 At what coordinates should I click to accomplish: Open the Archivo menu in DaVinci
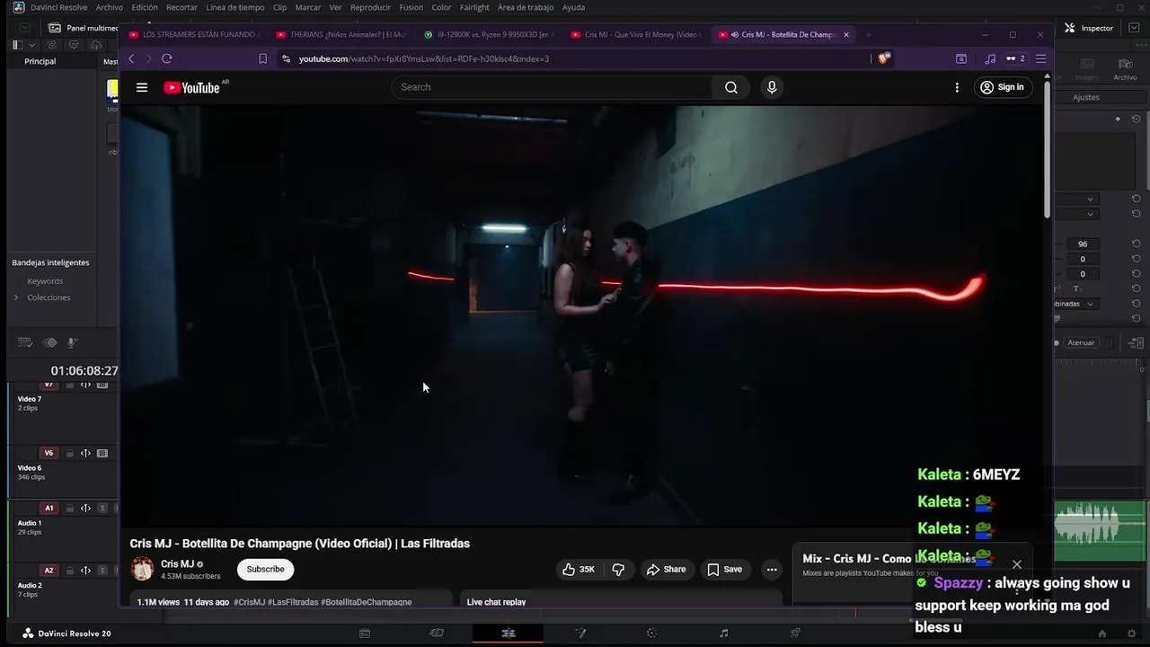tap(109, 7)
